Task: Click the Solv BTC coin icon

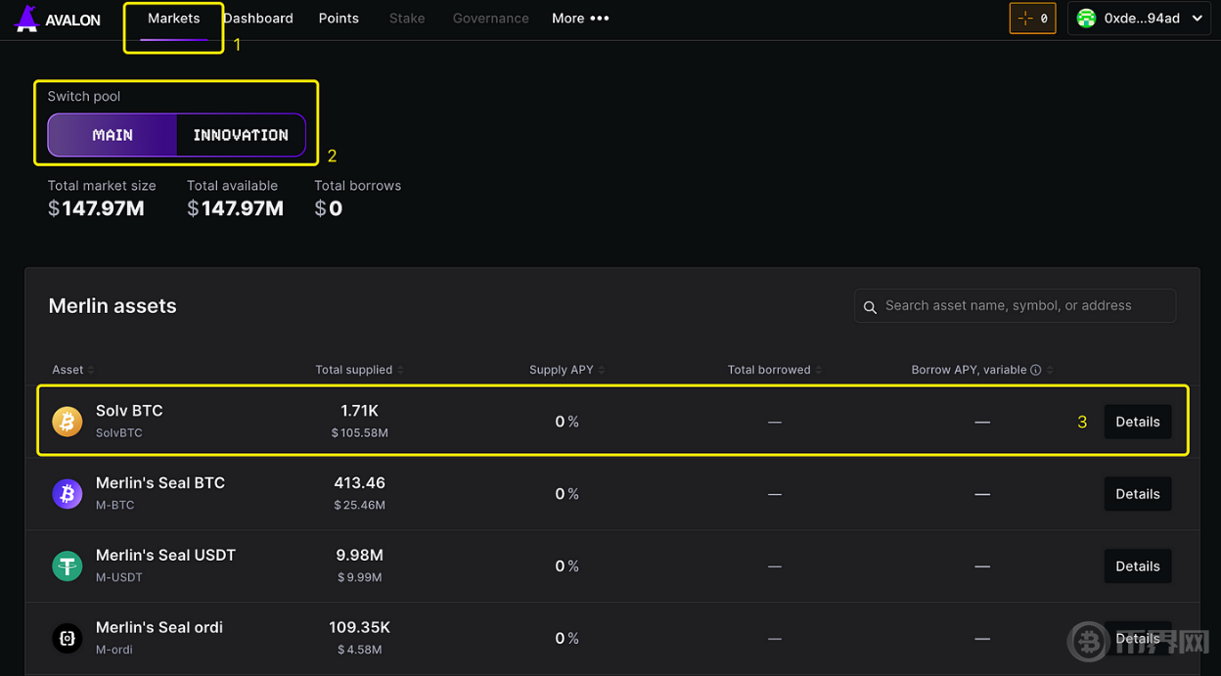Action: pos(68,422)
